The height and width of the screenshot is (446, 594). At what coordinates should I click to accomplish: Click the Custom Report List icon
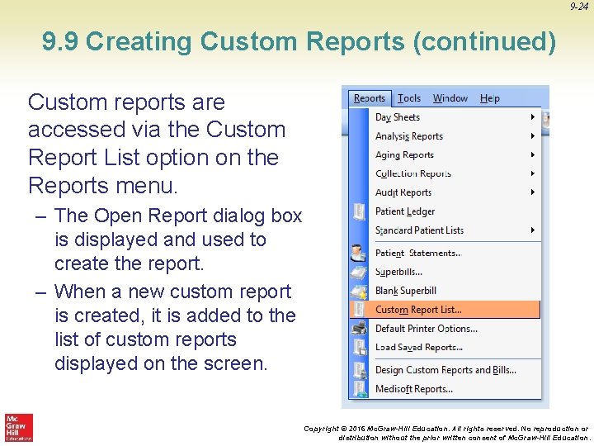[358, 310]
